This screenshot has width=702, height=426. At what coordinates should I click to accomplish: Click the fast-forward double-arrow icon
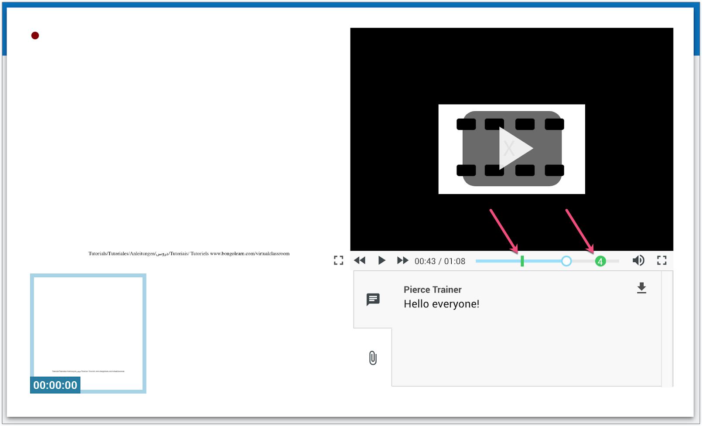coord(402,261)
